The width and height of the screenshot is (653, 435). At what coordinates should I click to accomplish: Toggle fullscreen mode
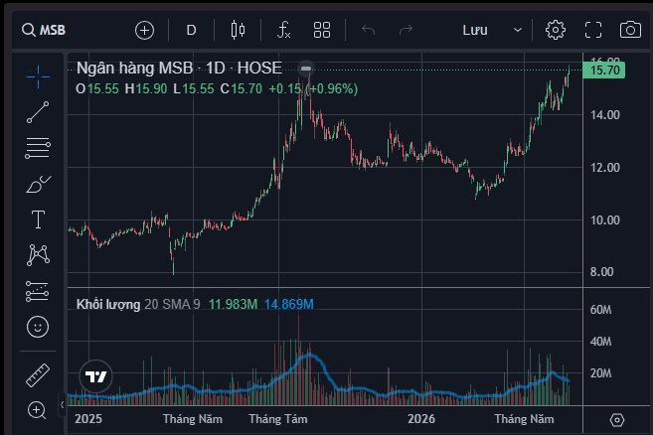tap(593, 30)
